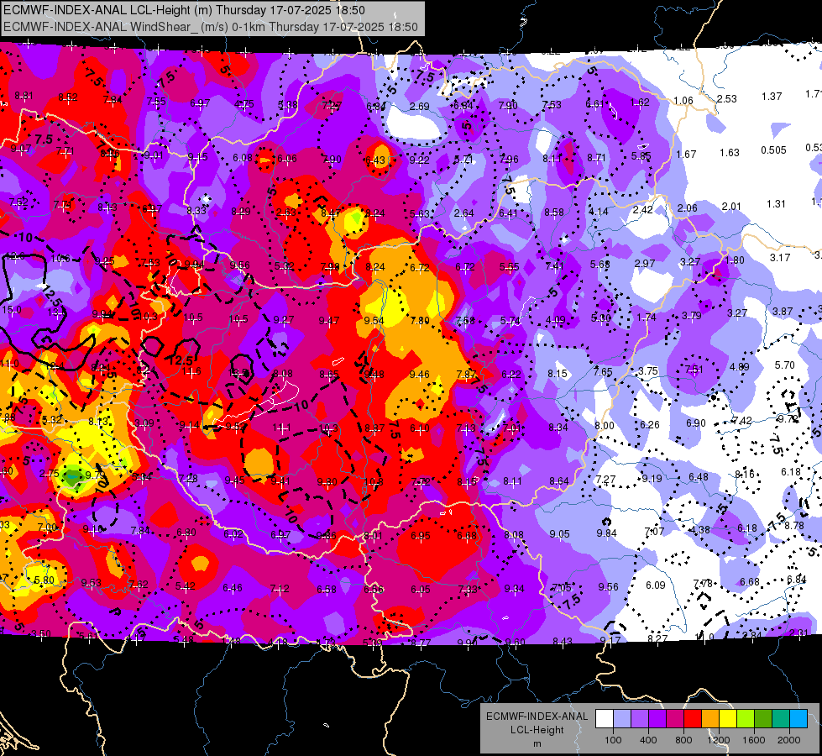Click the wind shear value '2.97'
Image resolution: width=822 pixels, height=756 pixels.
644,263
